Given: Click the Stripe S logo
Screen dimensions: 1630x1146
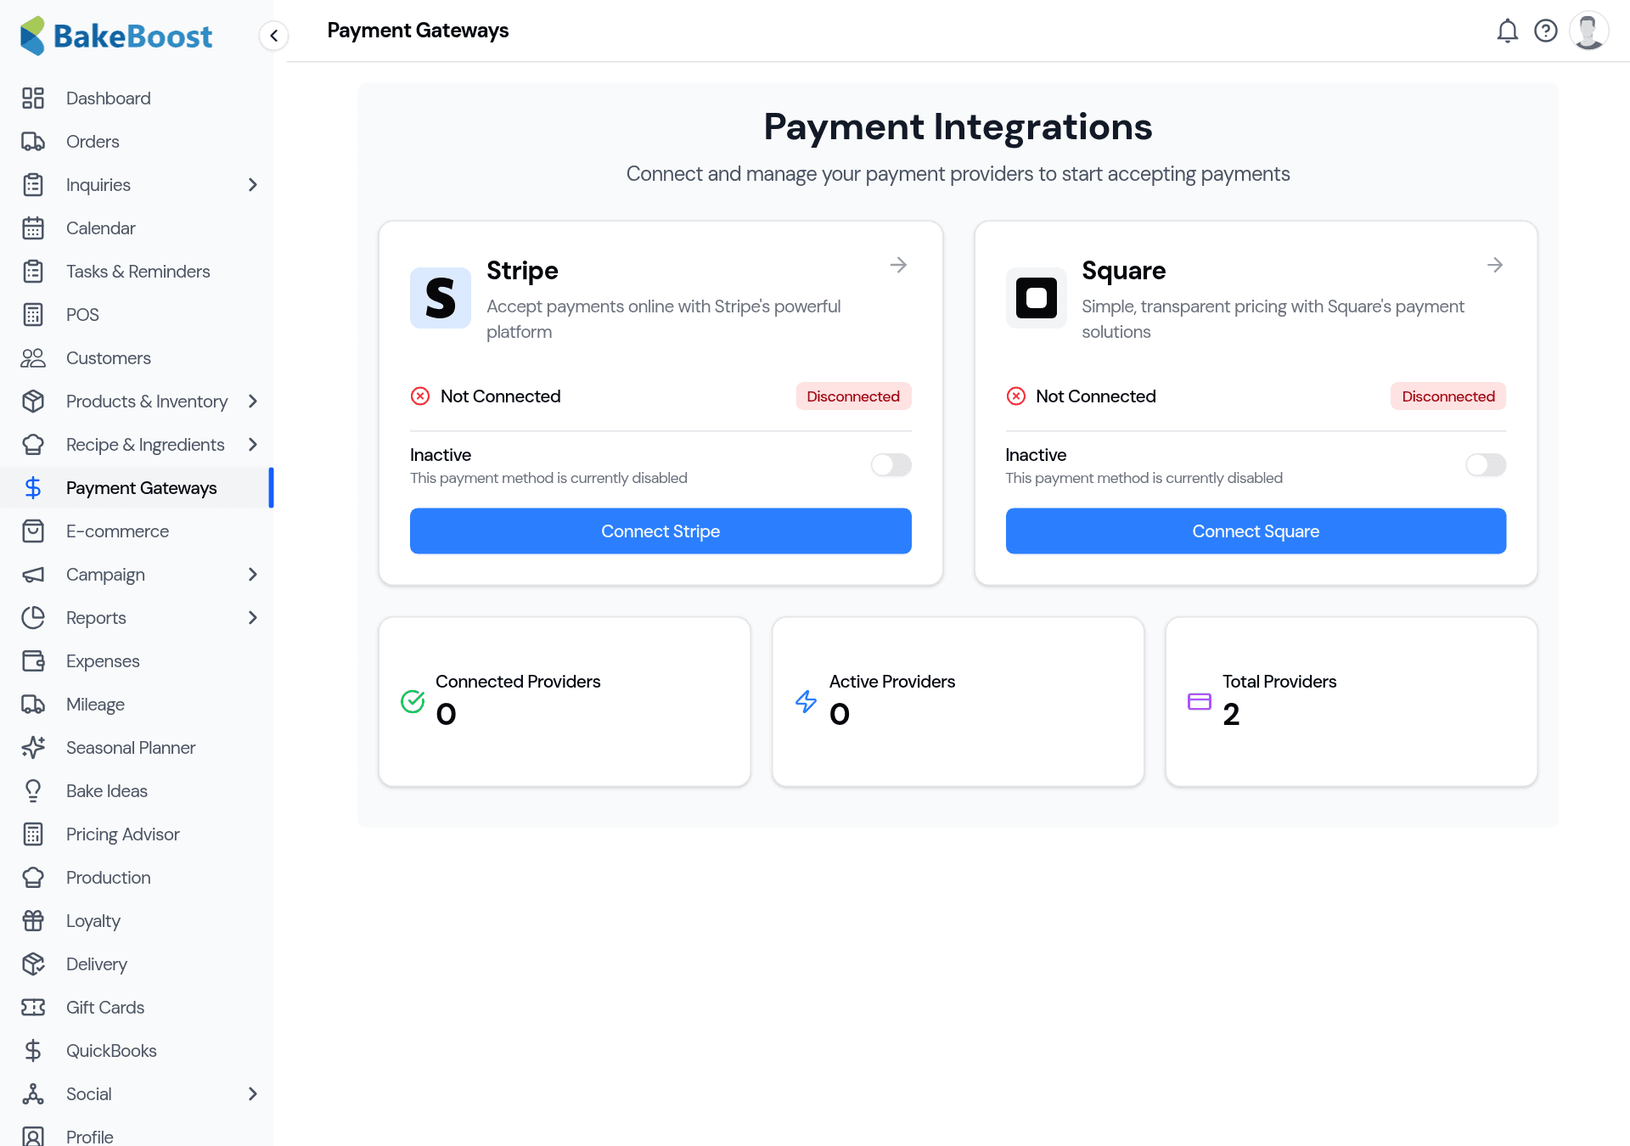Looking at the screenshot, I should tap(441, 298).
